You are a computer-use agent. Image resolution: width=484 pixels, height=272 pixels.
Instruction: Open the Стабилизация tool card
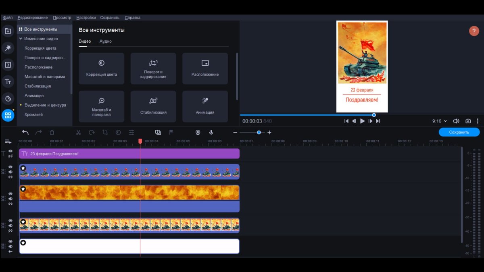click(x=153, y=106)
